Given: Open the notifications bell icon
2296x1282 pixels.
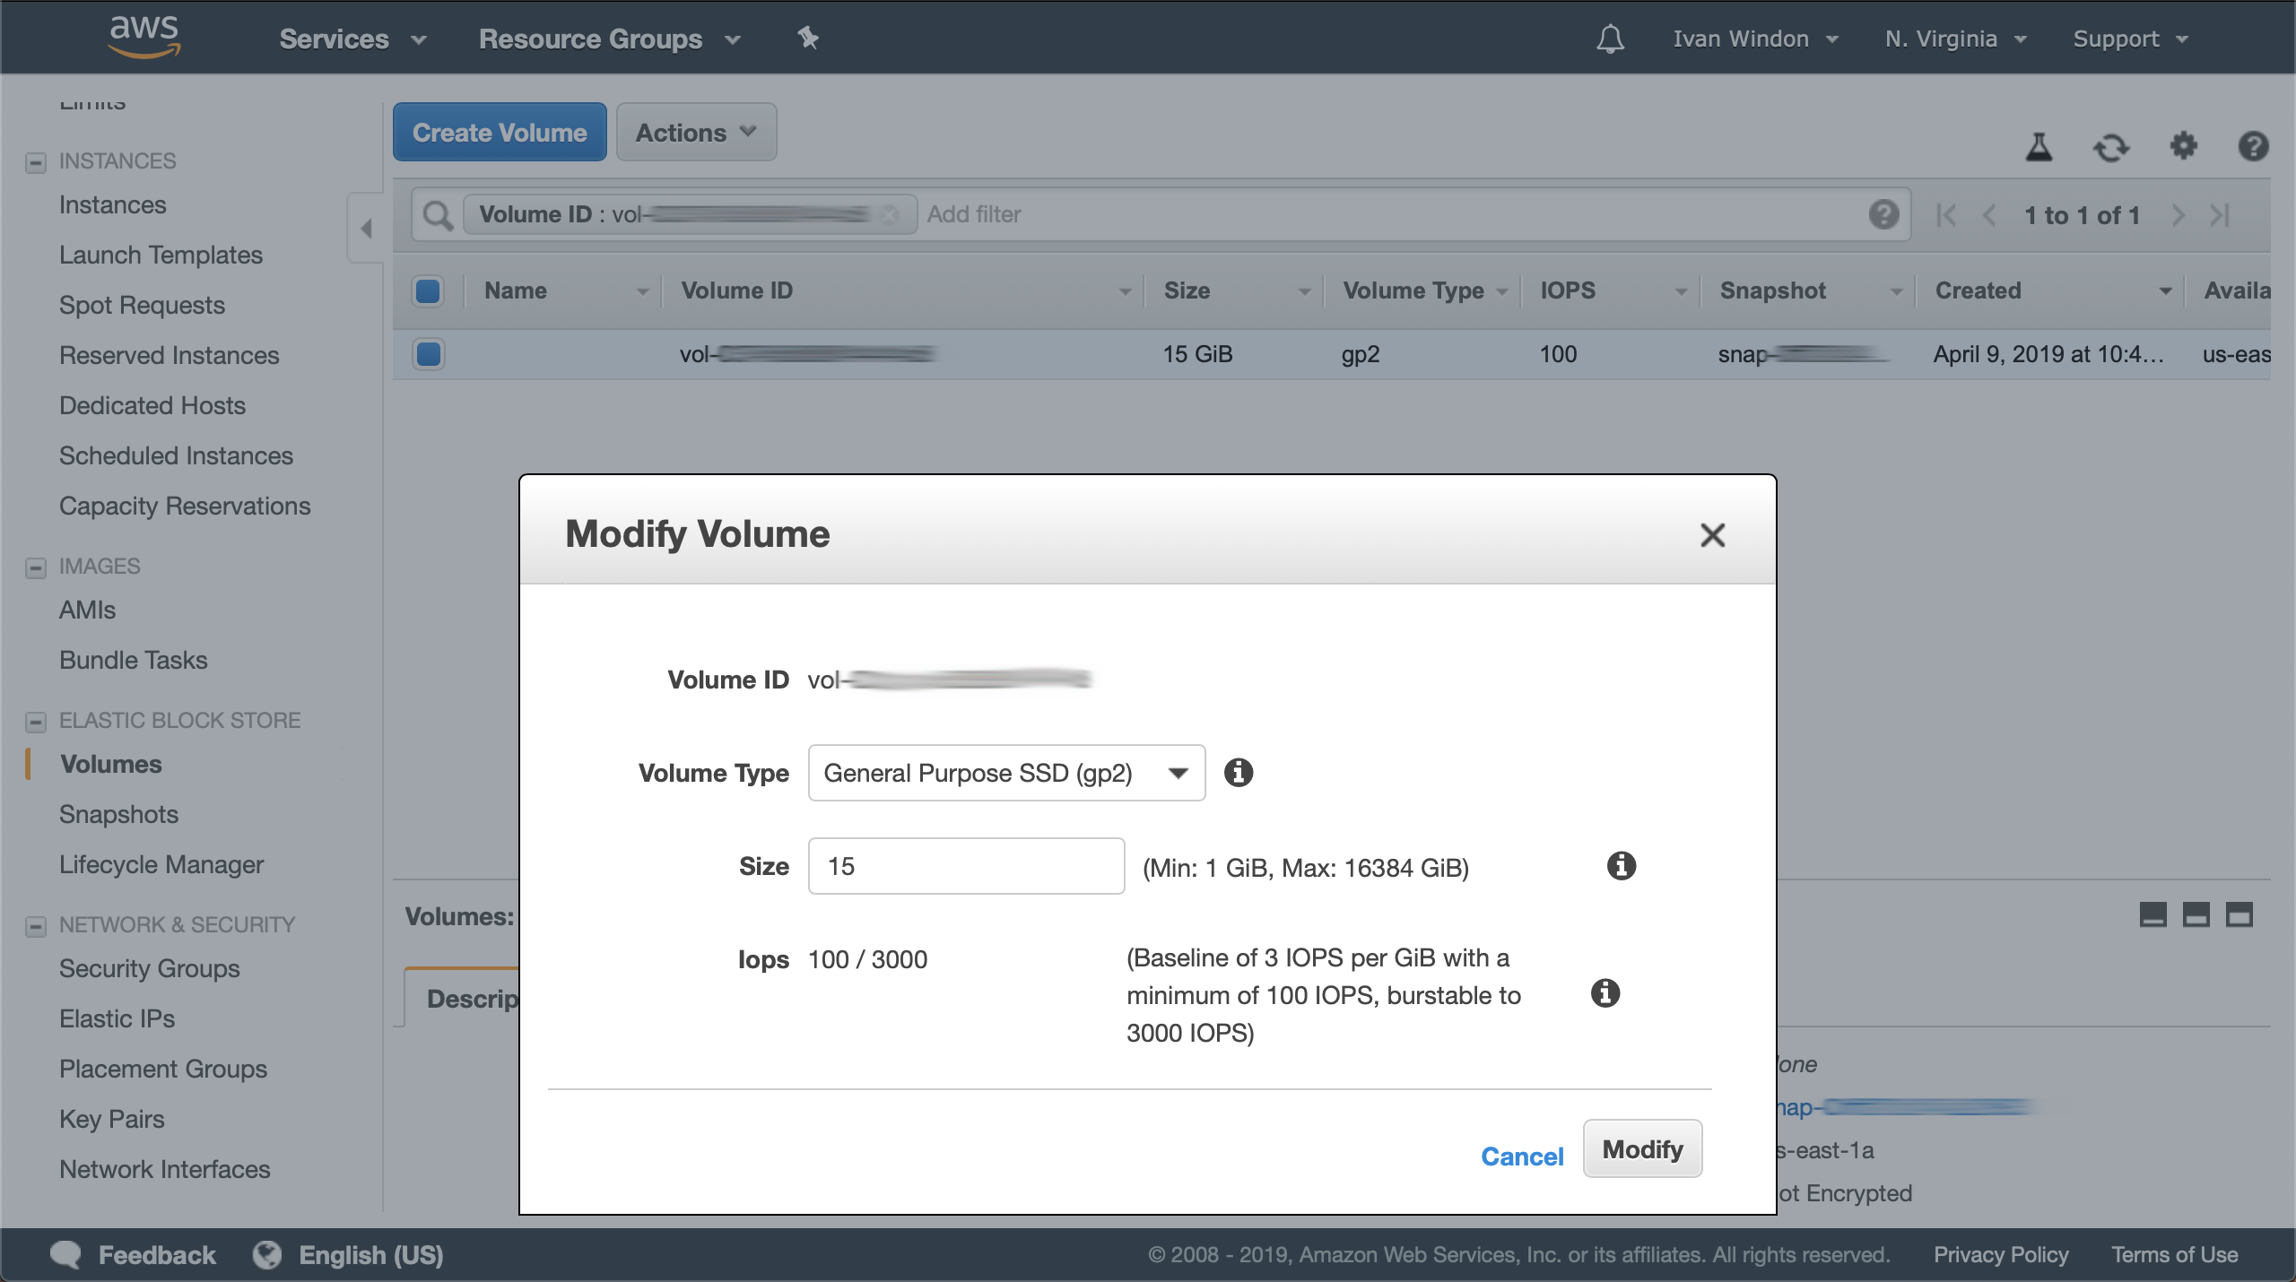Looking at the screenshot, I should point(1610,39).
